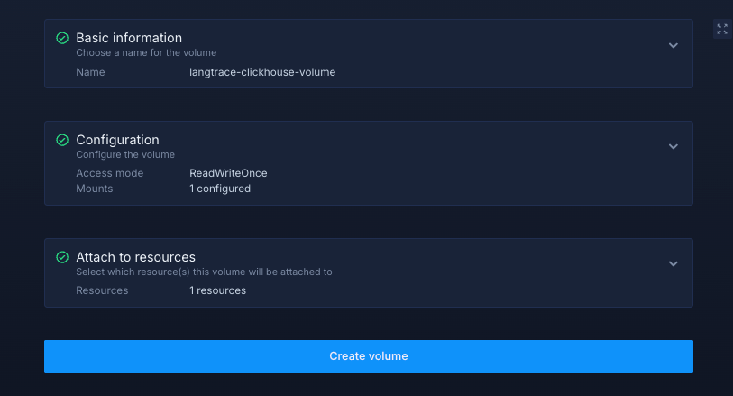This screenshot has height=396, width=733.
Task: Select the Configuration section heading
Action: point(117,140)
